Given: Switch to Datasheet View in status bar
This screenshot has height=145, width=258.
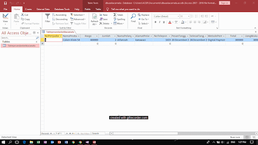Looking at the screenshot, I should tap(247, 137).
